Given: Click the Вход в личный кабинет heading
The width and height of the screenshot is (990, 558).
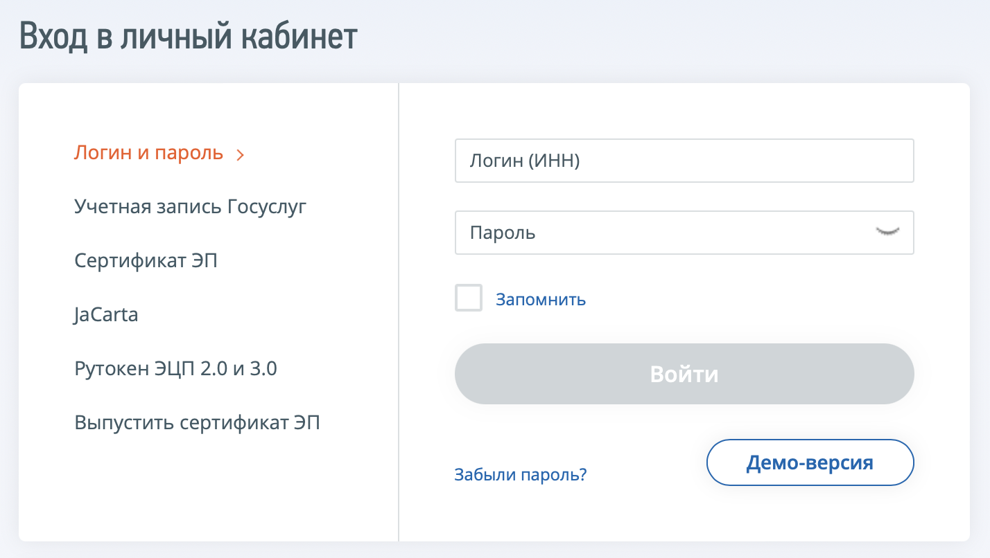Looking at the screenshot, I should [x=189, y=37].
